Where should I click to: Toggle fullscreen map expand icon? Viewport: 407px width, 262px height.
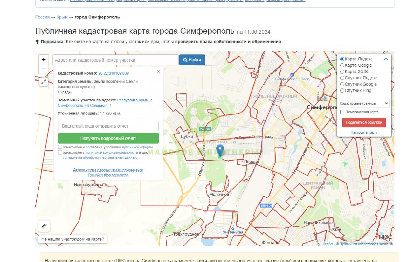[44, 82]
